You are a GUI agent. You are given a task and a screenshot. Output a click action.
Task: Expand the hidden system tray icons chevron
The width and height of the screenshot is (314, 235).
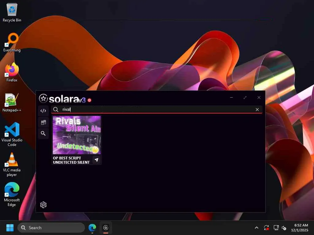pos(257,228)
